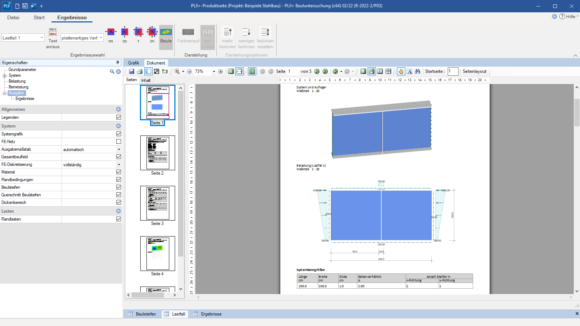Image resolution: width=580 pixels, height=326 pixels.
Task: Enable the FE-Netz checkbox
Action: pyautogui.click(x=119, y=142)
